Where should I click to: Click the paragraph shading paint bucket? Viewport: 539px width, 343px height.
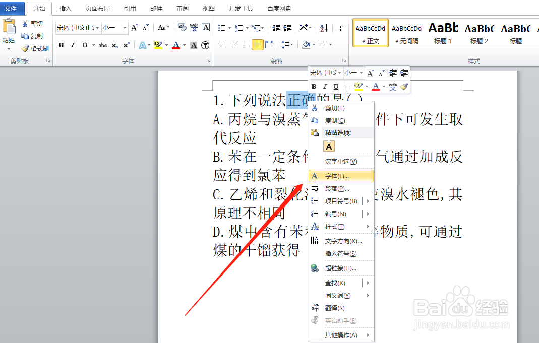click(306, 45)
